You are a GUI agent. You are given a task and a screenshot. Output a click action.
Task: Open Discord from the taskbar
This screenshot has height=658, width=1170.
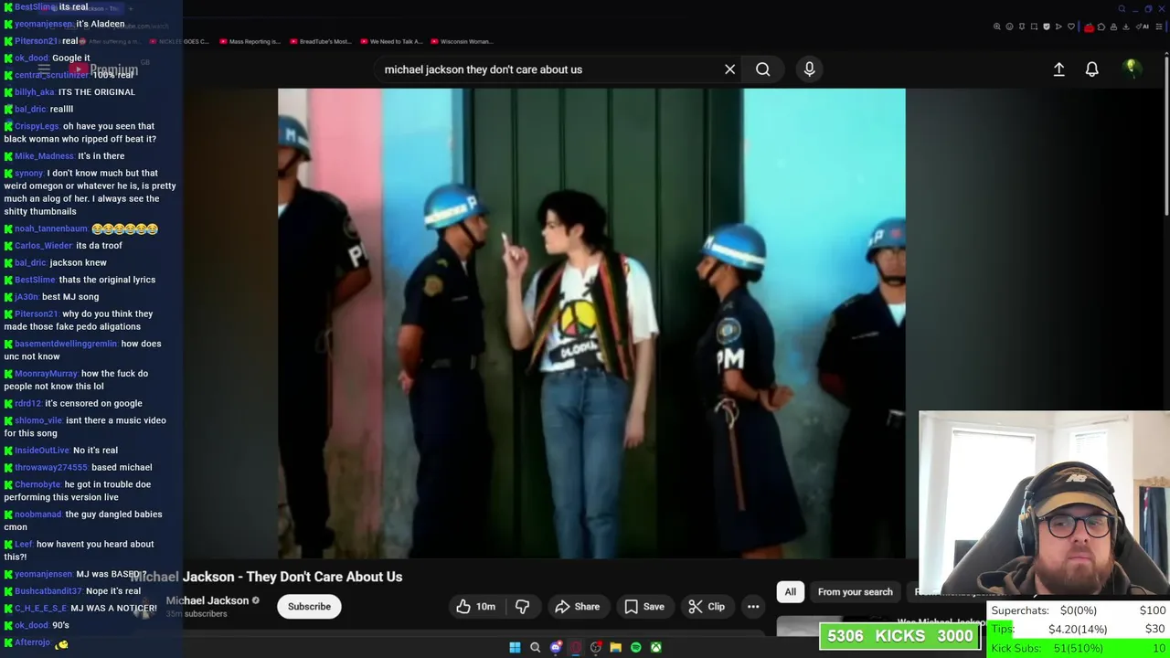(555, 647)
